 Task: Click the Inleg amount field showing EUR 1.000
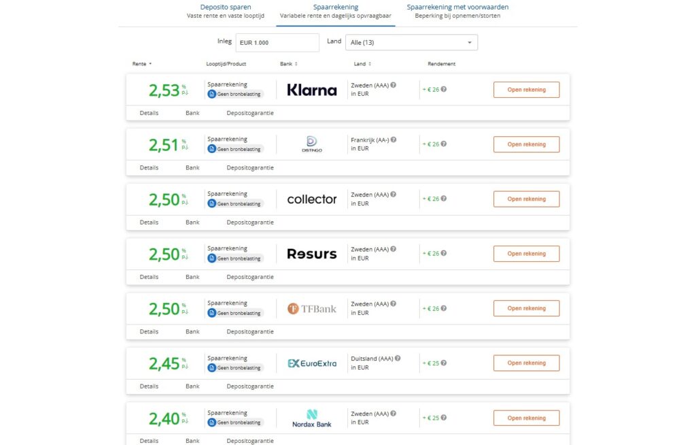coord(277,43)
